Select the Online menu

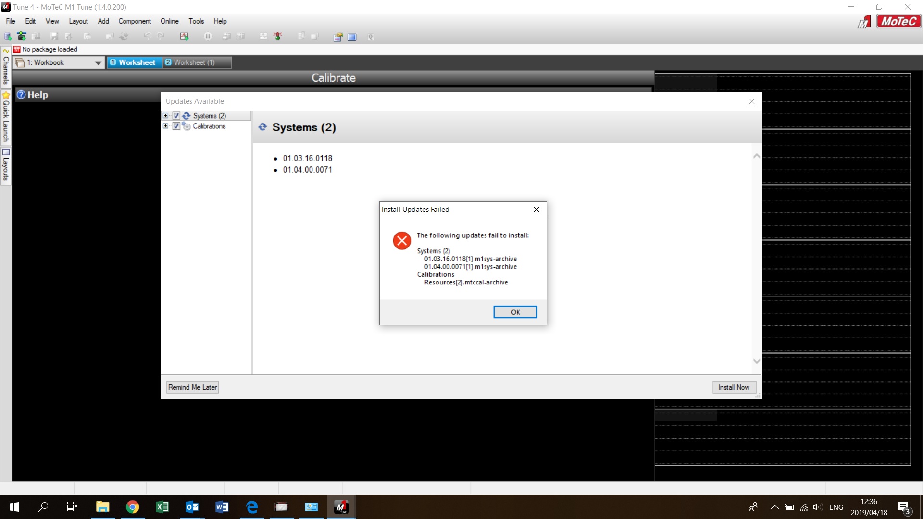(x=169, y=21)
